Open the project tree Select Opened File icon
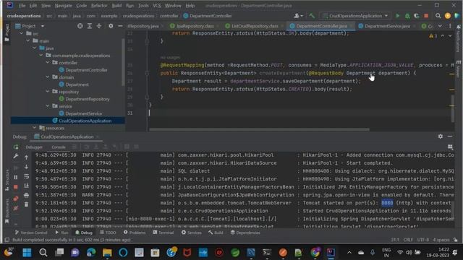The height and width of the screenshot is (260, 463). (80, 26)
